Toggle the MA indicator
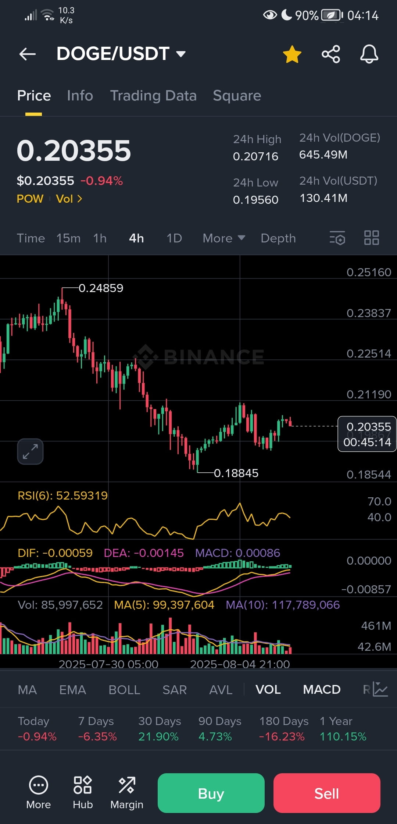This screenshot has height=824, width=397. point(27,690)
